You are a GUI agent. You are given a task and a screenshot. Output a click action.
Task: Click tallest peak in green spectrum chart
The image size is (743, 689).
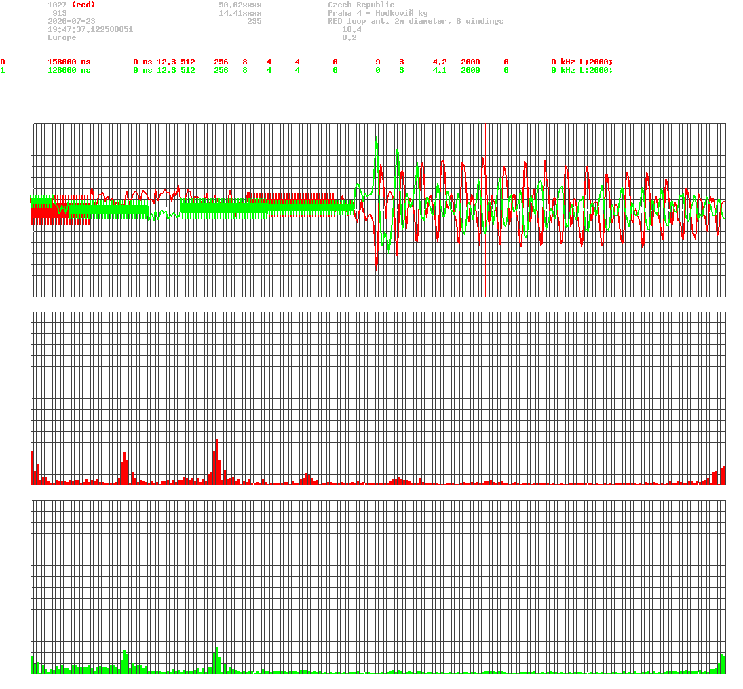pyautogui.click(x=217, y=660)
